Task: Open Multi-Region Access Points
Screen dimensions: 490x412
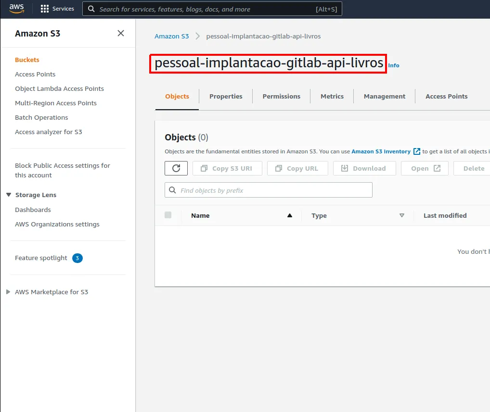Action: coord(56,103)
